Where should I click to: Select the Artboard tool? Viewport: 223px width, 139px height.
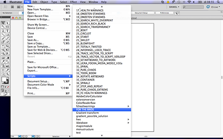coord(3,70)
